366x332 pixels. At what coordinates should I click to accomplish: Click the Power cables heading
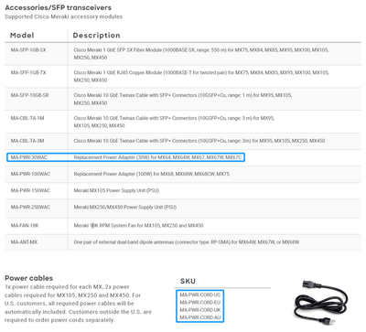(29, 278)
